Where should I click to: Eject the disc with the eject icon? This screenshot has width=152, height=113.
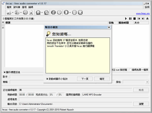[x=147, y=18]
